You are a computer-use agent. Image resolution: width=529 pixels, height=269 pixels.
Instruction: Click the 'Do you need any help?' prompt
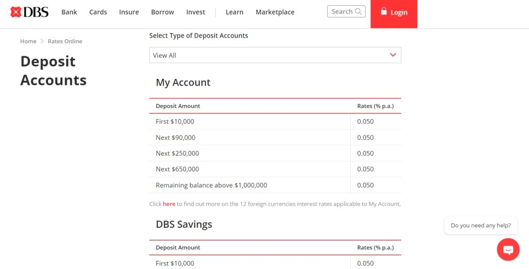[480, 225]
